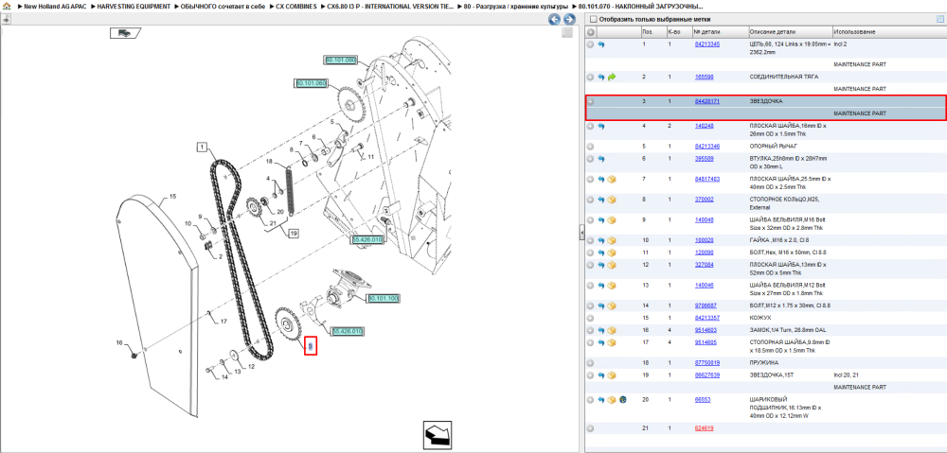Click the blue arrow icon for position 17
The width and height of the screenshot is (947, 453).
point(601,342)
